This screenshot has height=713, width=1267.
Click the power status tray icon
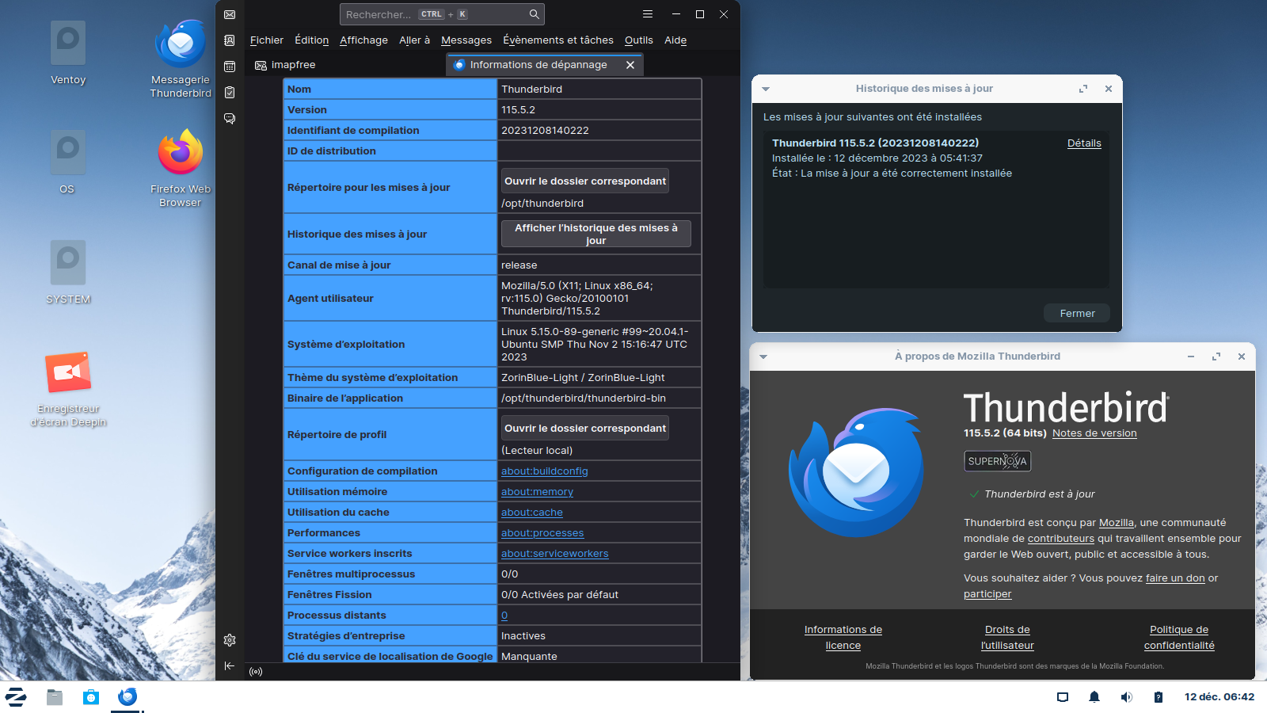coord(1158,697)
